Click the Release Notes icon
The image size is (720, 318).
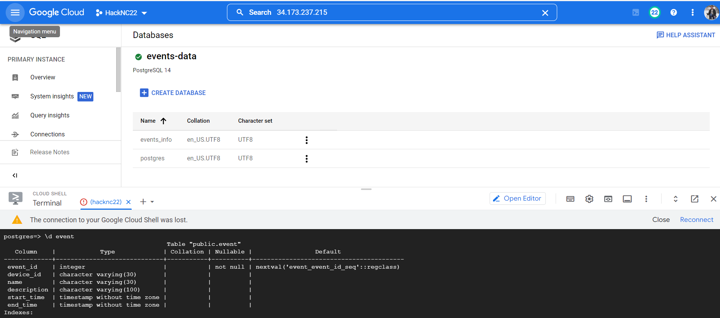(x=15, y=152)
